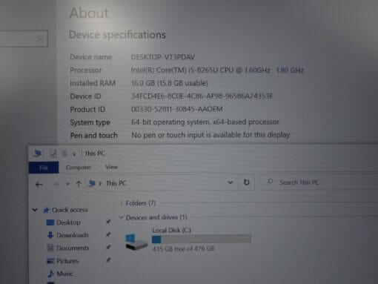
Task: Collapse the Devices and drives (1) group
Action: point(121,217)
